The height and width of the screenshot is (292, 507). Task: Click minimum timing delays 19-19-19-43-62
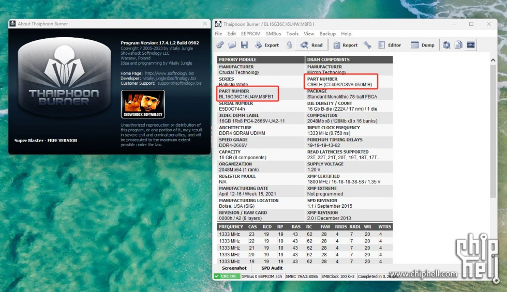point(324,145)
